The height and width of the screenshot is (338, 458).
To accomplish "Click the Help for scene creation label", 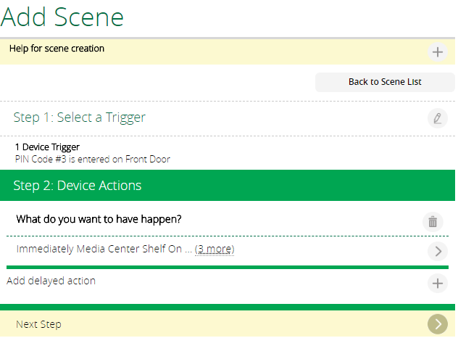I will click(x=57, y=49).
